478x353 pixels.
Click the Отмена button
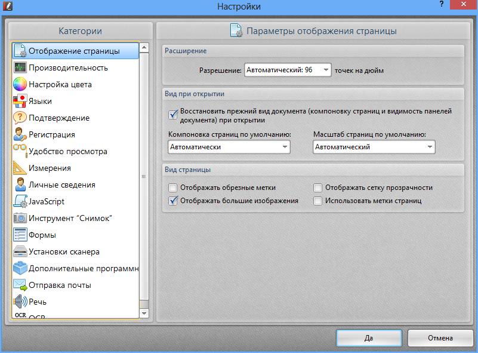[x=440, y=337]
